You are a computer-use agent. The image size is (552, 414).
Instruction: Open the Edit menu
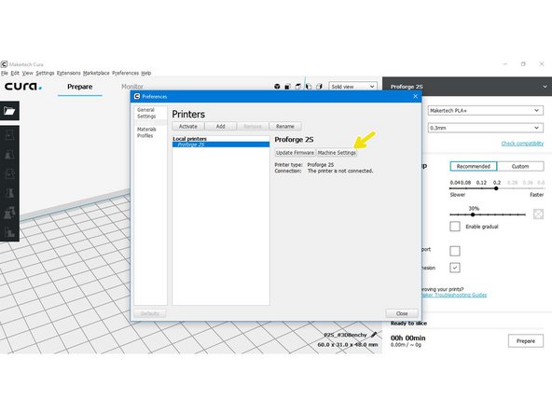[15, 74]
